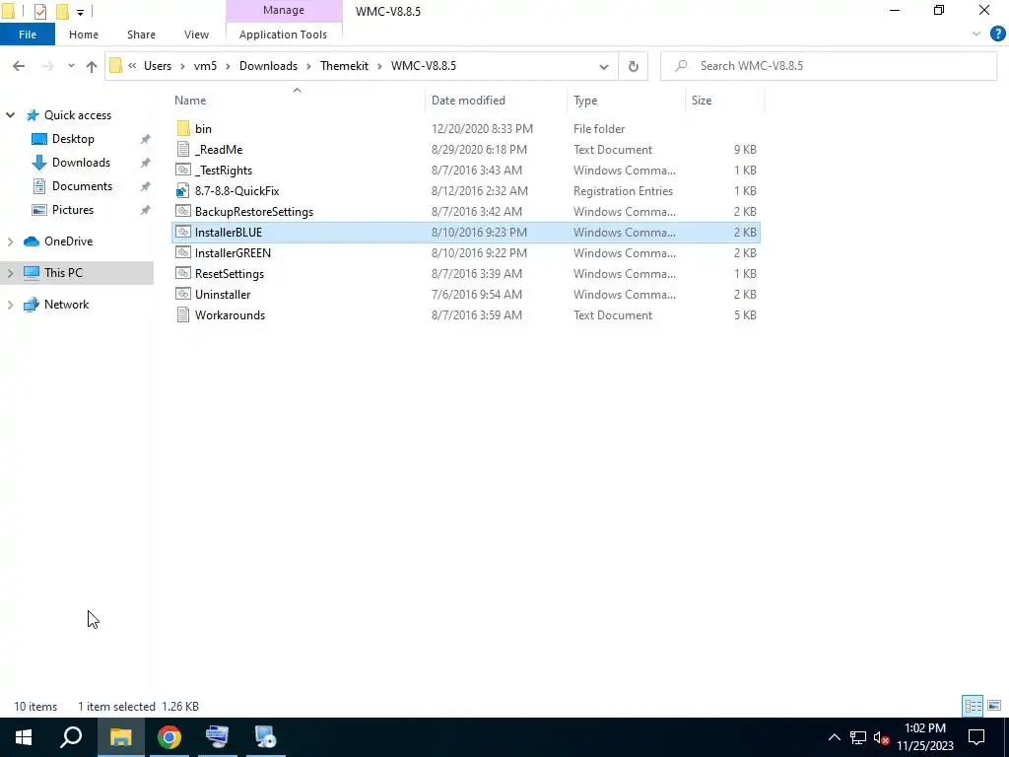Open the notification center icon

tap(976, 737)
